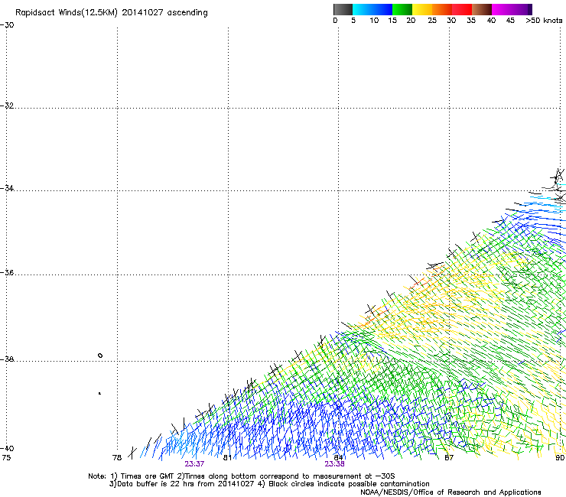Screen dimensions: 566x497
Task: Click the magenta 40-45 knots color swatch
Action: [x=502, y=9]
